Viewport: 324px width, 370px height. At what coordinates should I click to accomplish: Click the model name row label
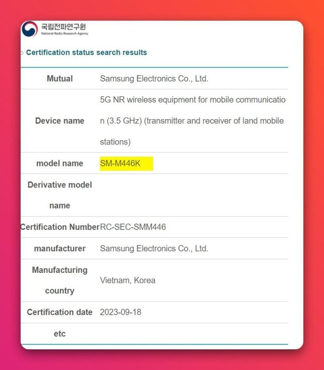pyautogui.click(x=59, y=163)
